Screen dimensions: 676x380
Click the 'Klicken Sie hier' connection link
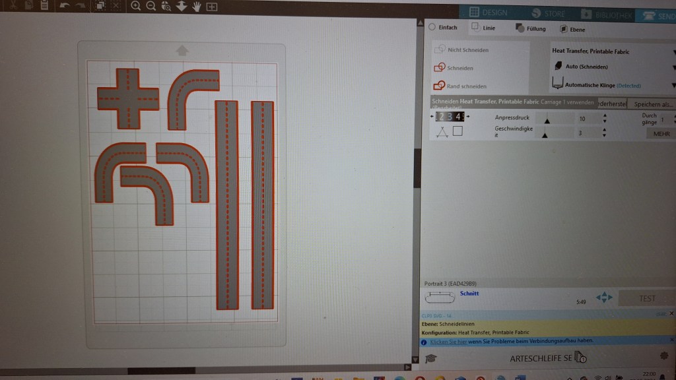coord(449,341)
